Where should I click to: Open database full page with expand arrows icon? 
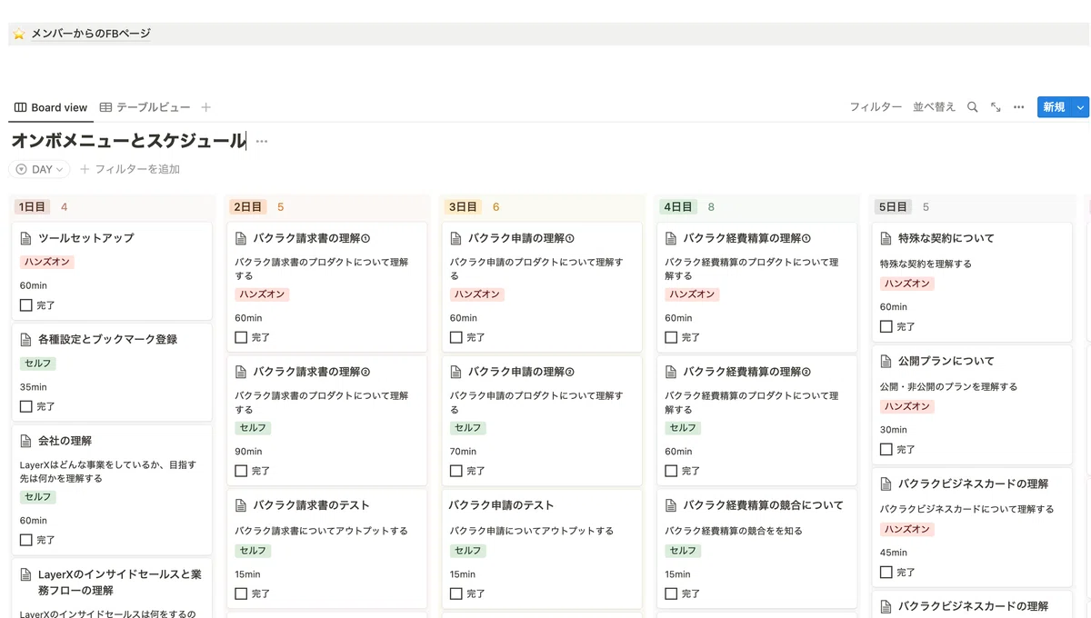(996, 107)
